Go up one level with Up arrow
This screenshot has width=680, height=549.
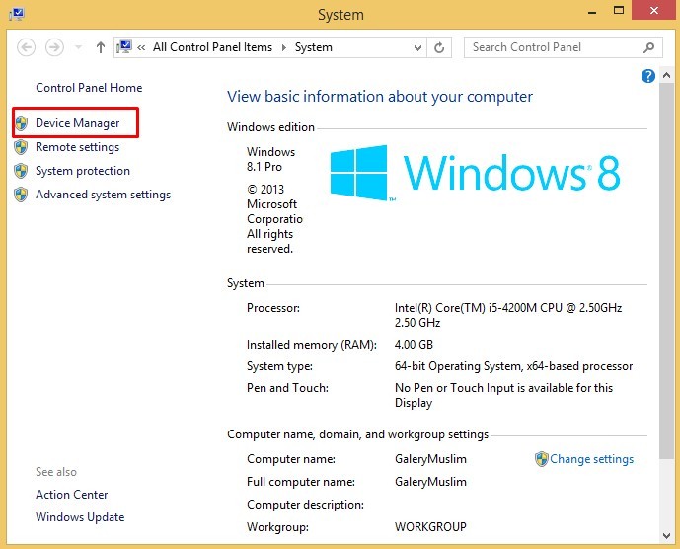(x=101, y=47)
